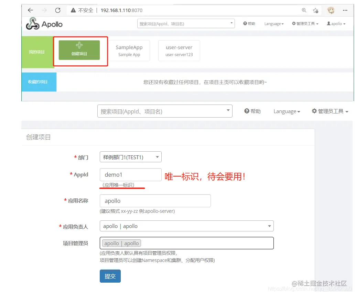The width and height of the screenshot is (355, 295).
Task: Click the 应用名称 field containing apollo
Action: [155, 201]
